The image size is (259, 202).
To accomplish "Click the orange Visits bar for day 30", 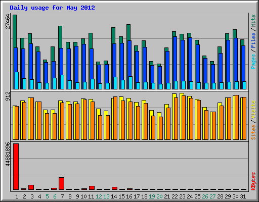I will click(237, 117).
